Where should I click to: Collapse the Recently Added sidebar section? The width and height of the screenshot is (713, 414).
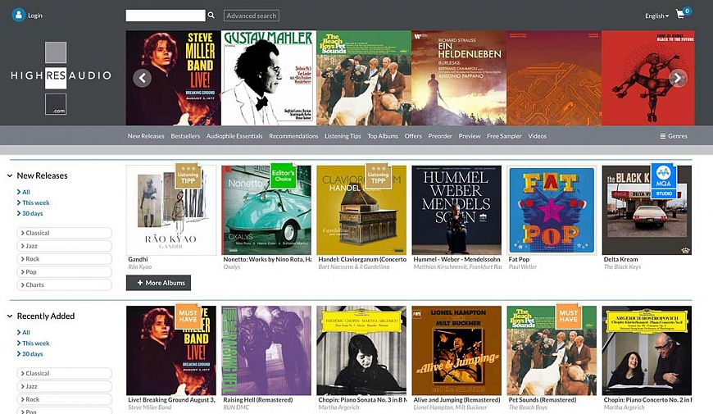point(11,316)
